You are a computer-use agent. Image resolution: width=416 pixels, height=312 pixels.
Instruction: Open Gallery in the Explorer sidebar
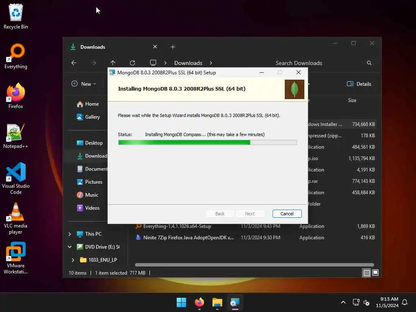coord(89,117)
